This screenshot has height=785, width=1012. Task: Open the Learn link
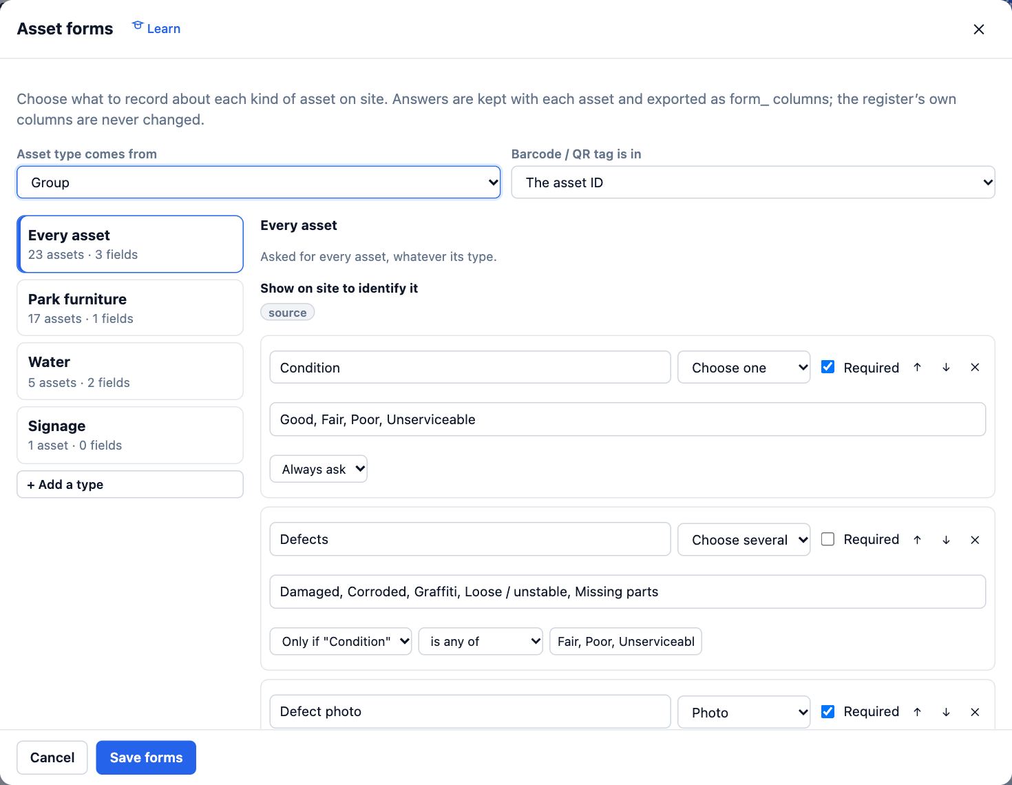tap(156, 28)
